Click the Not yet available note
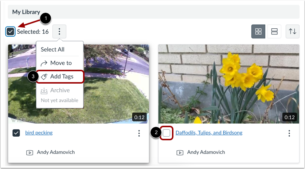Screen dimensions: 305x169 coord(59,100)
